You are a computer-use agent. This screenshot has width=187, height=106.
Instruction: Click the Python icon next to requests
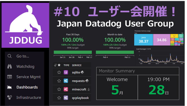[x=87, y=81]
